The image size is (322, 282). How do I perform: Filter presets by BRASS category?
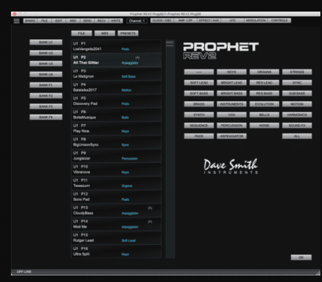pos(199,104)
